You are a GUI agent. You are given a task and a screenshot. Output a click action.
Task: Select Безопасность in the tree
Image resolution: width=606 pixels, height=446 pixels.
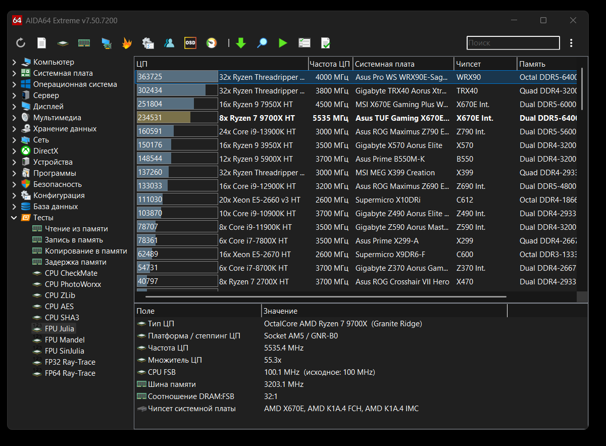[x=57, y=184]
